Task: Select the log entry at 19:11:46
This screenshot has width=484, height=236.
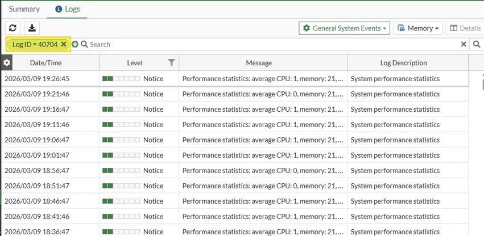Action: click(x=235, y=124)
